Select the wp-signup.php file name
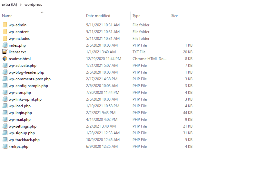The image size is (257, 179). click(x=22, y=133)
